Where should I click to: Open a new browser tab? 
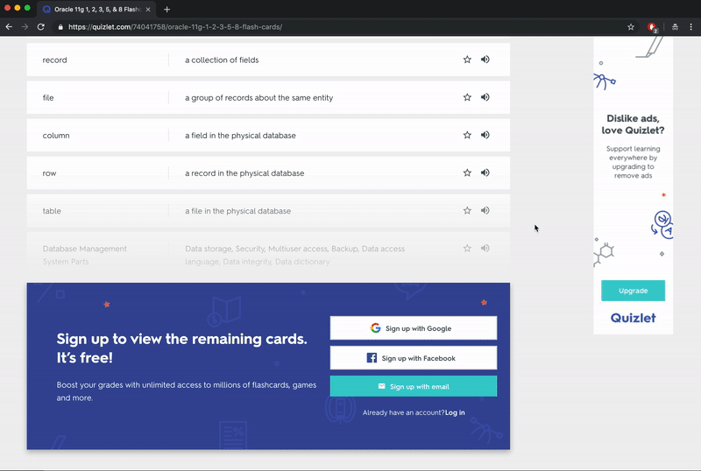166,9
